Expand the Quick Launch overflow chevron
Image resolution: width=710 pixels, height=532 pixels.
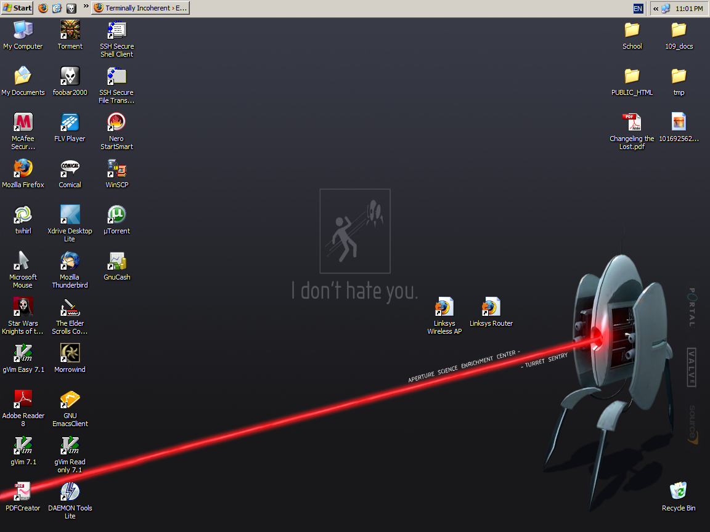click(x=86, y=7)
